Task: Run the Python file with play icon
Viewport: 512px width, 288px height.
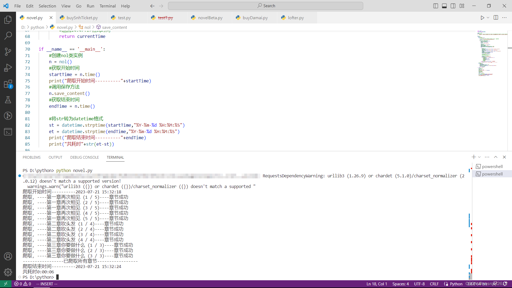Action: point(482,18)
